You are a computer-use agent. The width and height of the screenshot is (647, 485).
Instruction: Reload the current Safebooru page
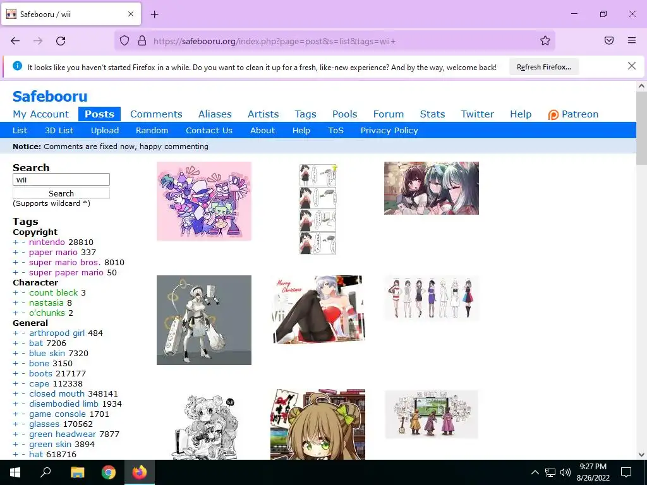coord(61,41)
